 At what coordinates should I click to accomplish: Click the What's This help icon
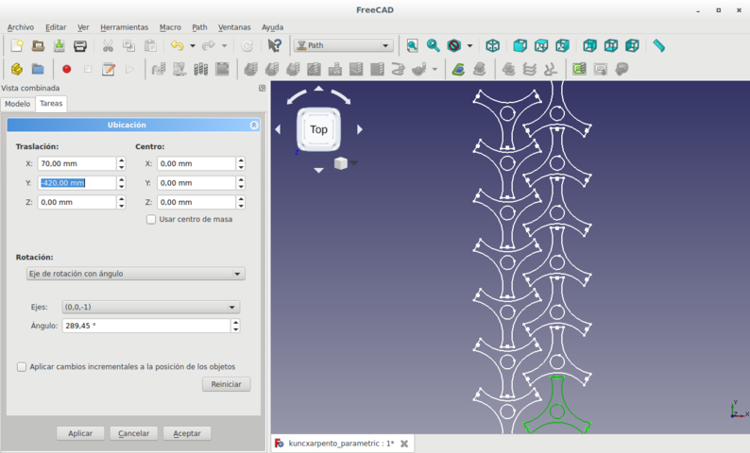pyautogui.click(x=275, y=45)
